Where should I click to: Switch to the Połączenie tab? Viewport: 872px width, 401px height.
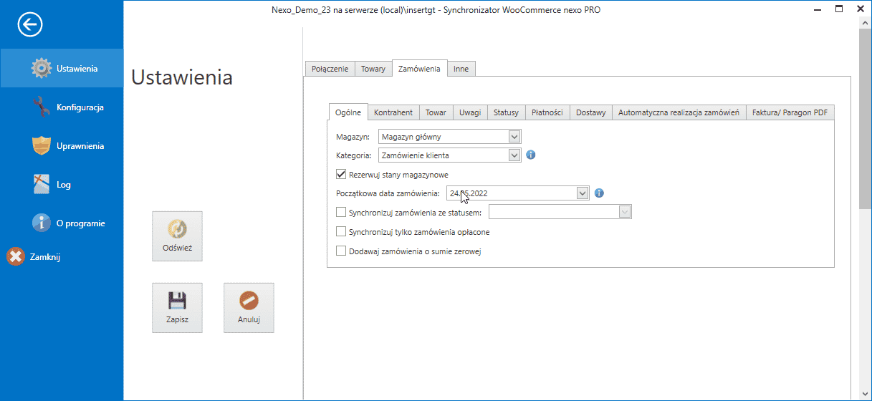pyautogui.click(x=330, y=69)
